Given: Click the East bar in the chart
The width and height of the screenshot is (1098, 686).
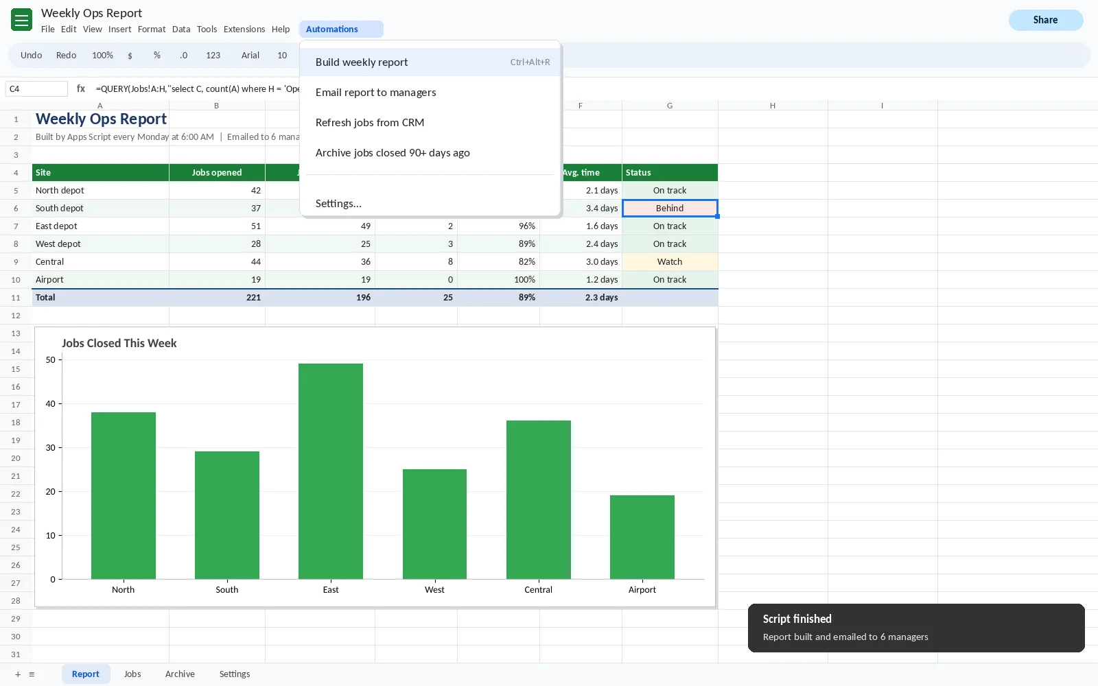Looking at the screenshot, I should click(x=331, y=471).
